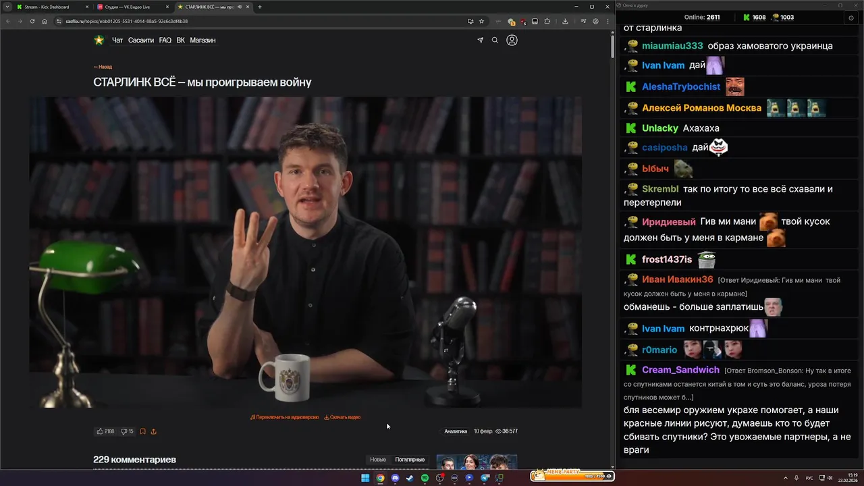Open the Windows Start menu

click(365, 478)
